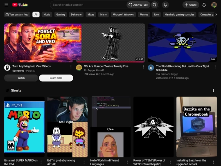The image size is (221, 166).
Task: Open the Mario PS4 short thumbnail
Action: [x=24, y=127]
